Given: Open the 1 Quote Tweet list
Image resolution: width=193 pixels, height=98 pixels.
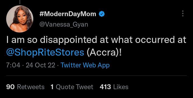Looking at the screenshot, I should click(72, 87).
